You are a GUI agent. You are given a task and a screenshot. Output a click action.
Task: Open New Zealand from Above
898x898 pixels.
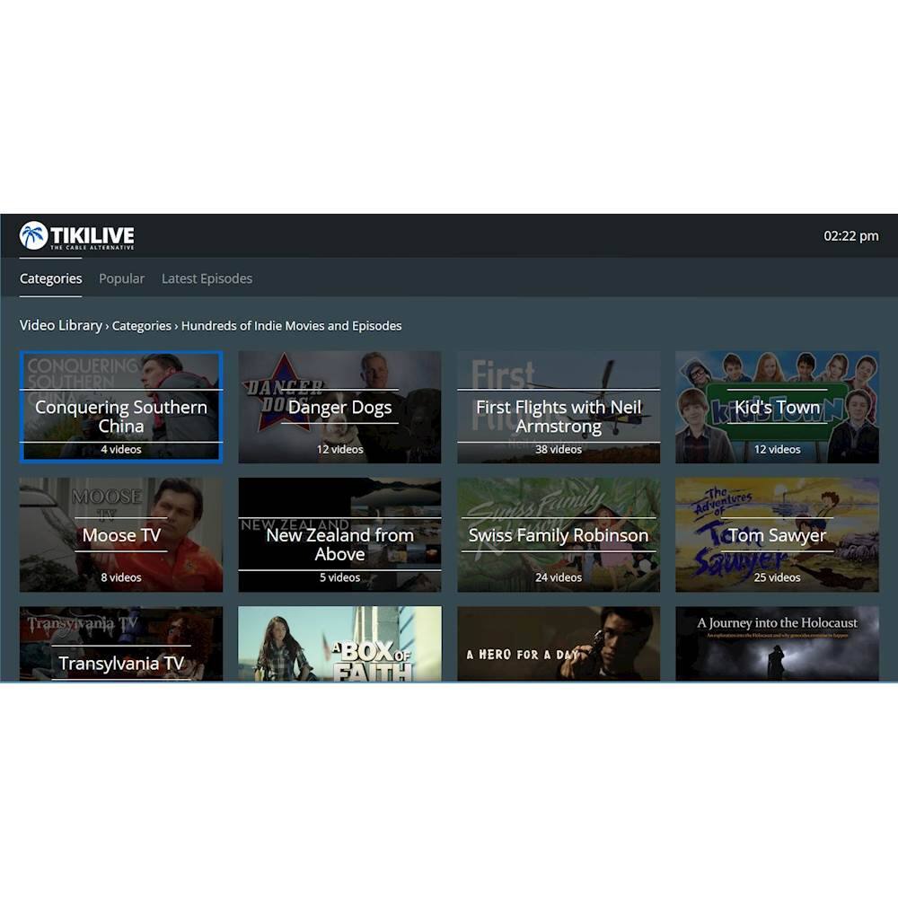tap(339, 535)
